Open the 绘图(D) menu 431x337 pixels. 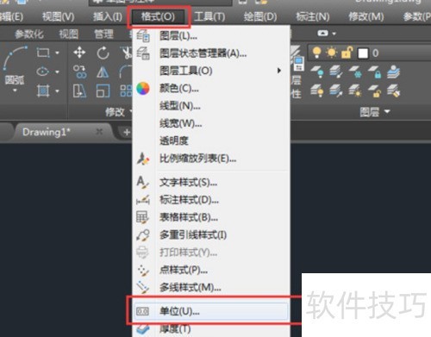click(260, 17)
